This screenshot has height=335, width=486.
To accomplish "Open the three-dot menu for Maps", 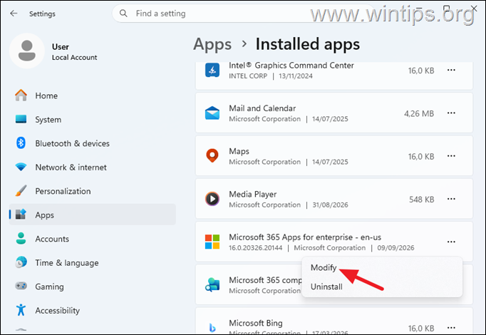I will coord(451,156).
